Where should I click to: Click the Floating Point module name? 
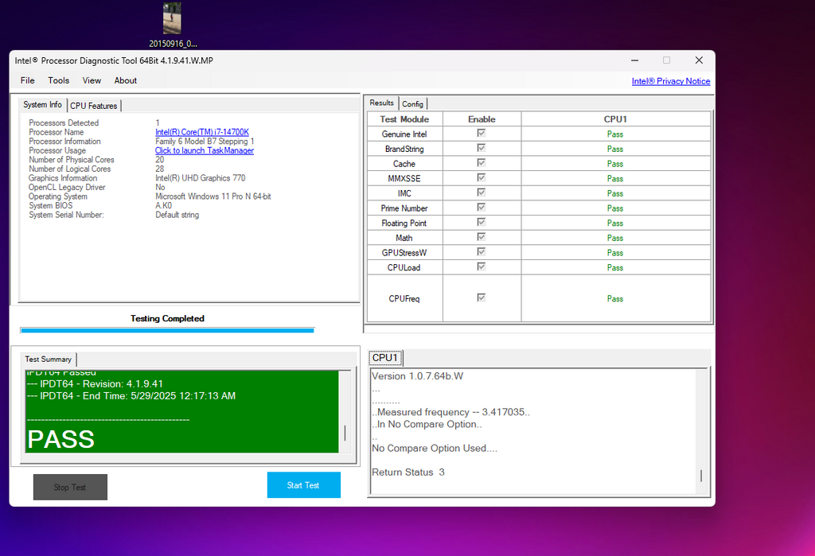point(404,223)
